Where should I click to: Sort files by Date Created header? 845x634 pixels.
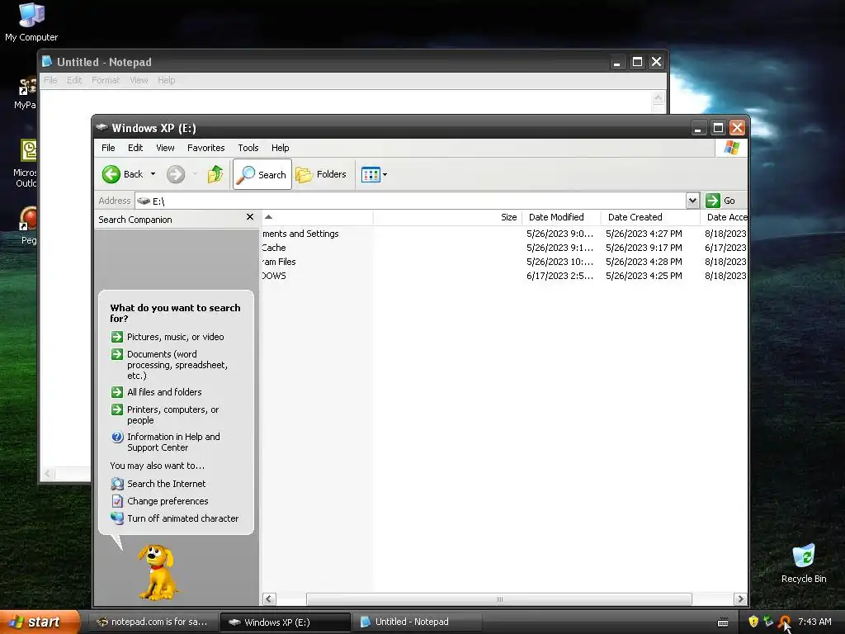pyautogui.click(x=650, y=217)
